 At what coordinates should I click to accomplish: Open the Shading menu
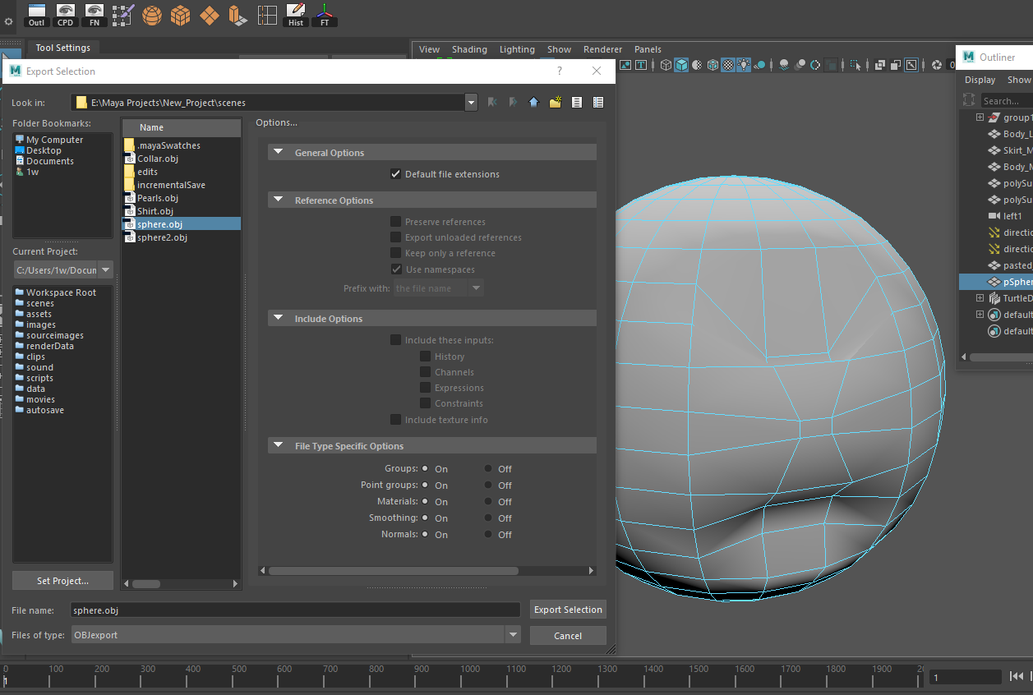[469, 49]
